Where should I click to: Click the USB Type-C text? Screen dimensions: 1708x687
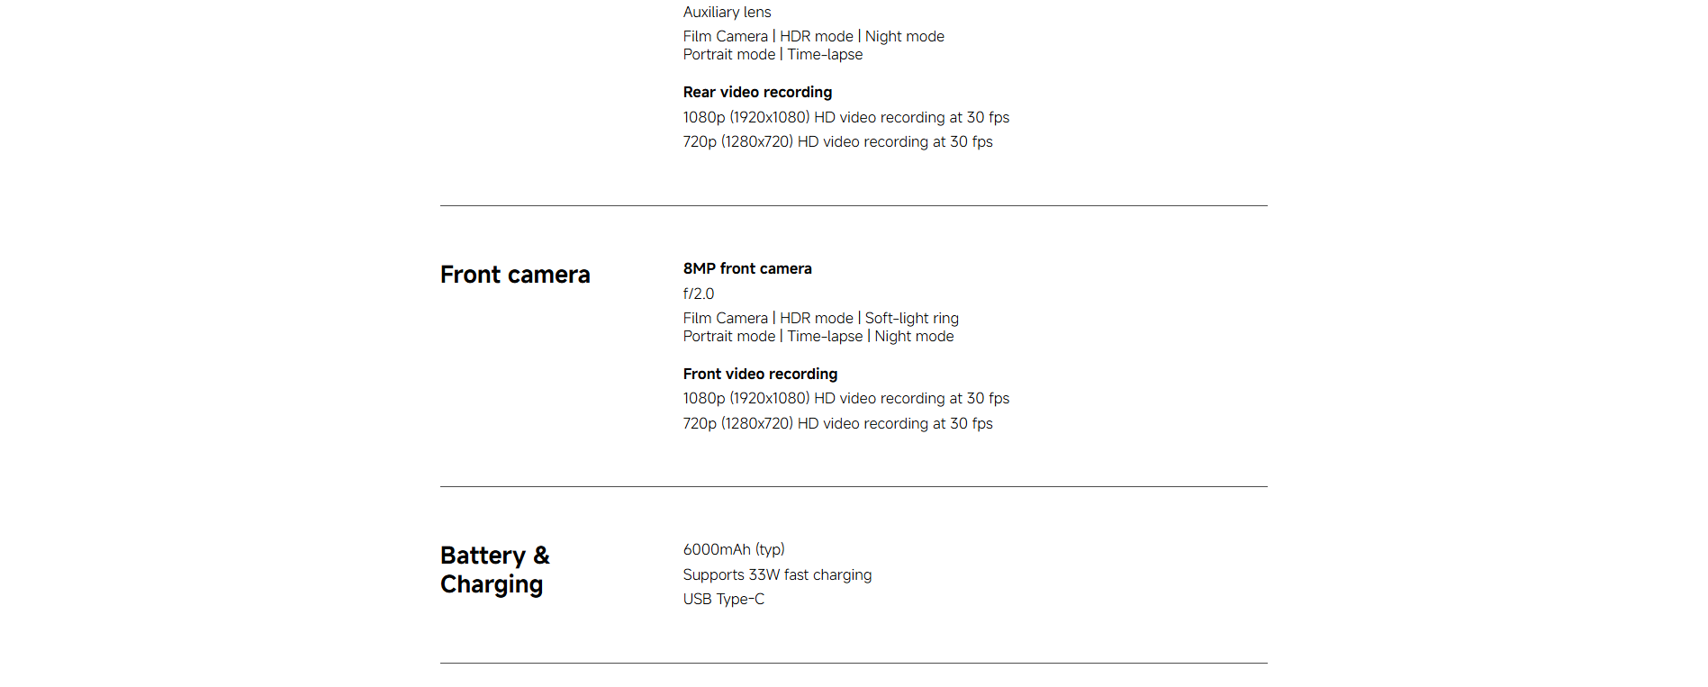pos(724,599)
